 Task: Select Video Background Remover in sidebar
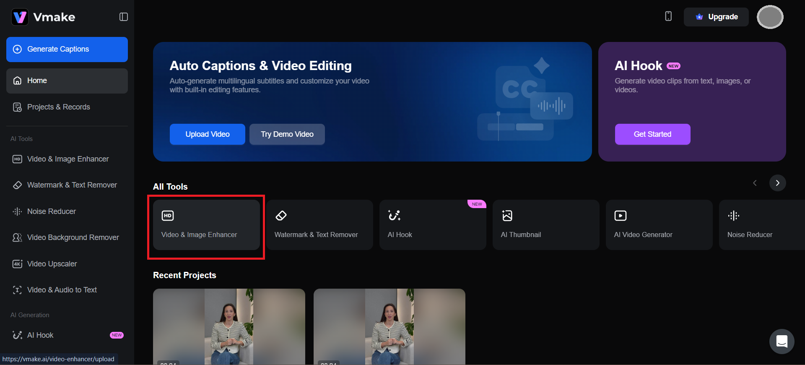pos(73,237)
